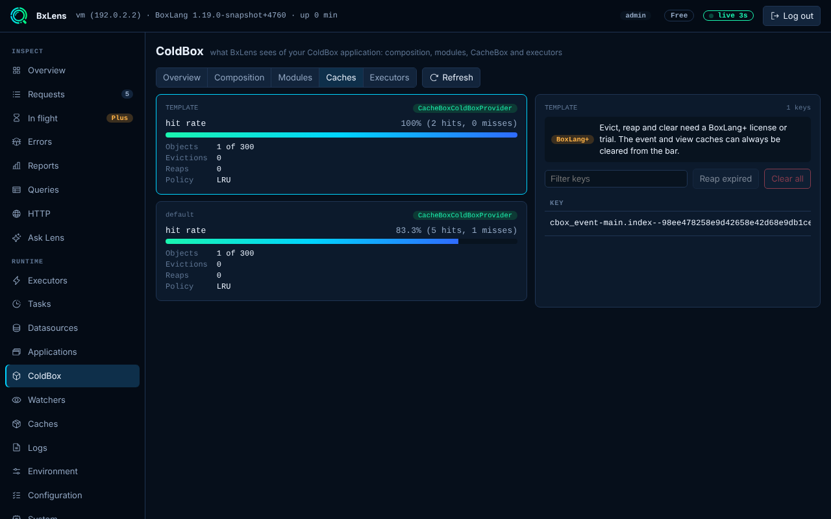
Task: Open the Watchers page
Action: [72, 400]
